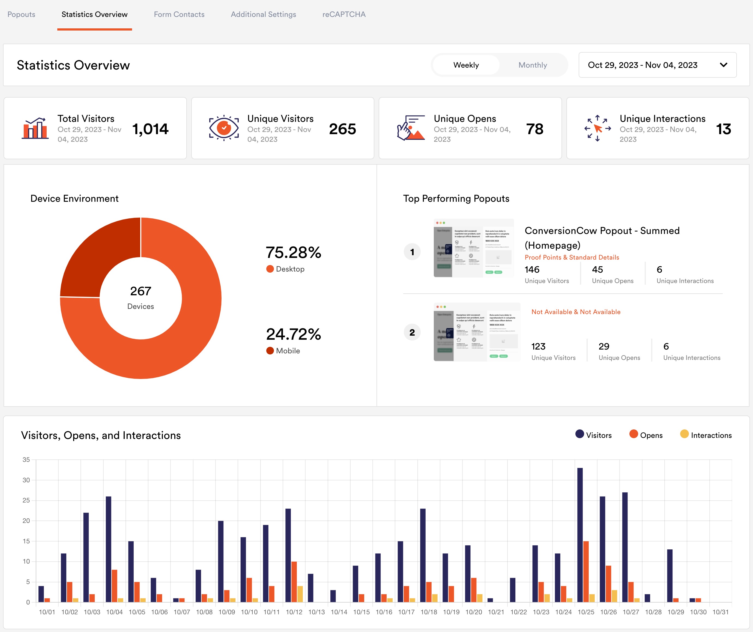The image size is (753, 632).
Task: Click the Not Available & Not Available link
Action: 575,312
